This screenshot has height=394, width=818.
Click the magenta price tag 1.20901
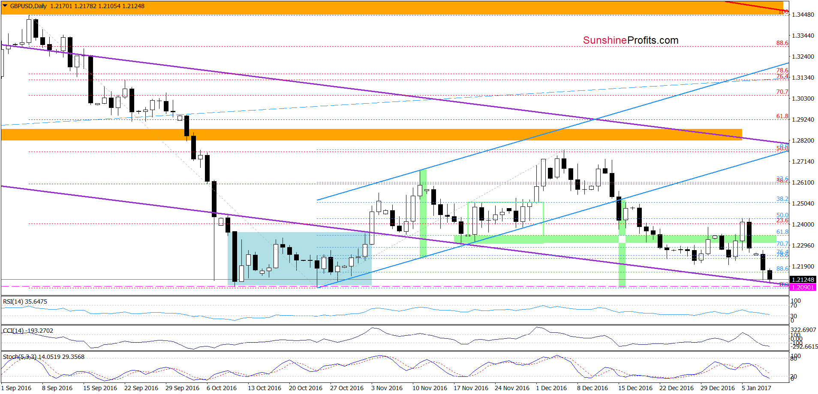[x=803, y=287]
